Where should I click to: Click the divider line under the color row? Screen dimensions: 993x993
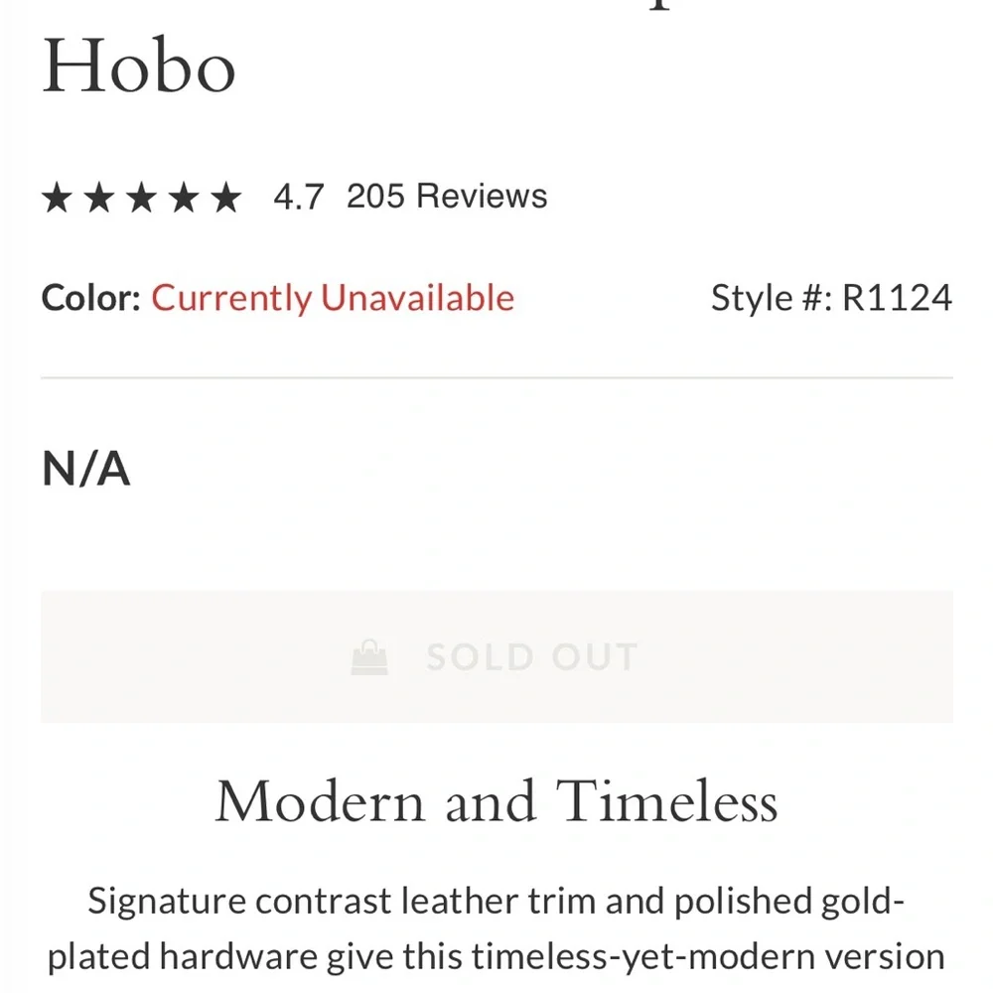pyautogui.click(x=496, y=378)
